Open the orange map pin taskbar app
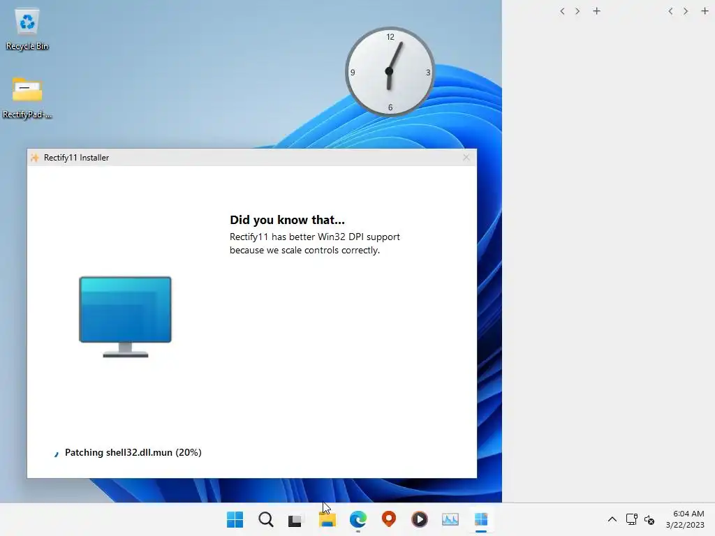Screen dimensions: 715x536 click(388, 519)
